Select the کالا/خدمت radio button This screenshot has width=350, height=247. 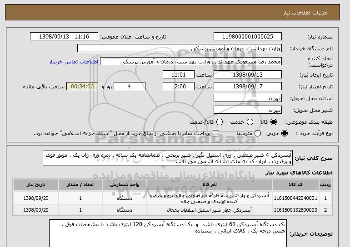pos(220,122)
